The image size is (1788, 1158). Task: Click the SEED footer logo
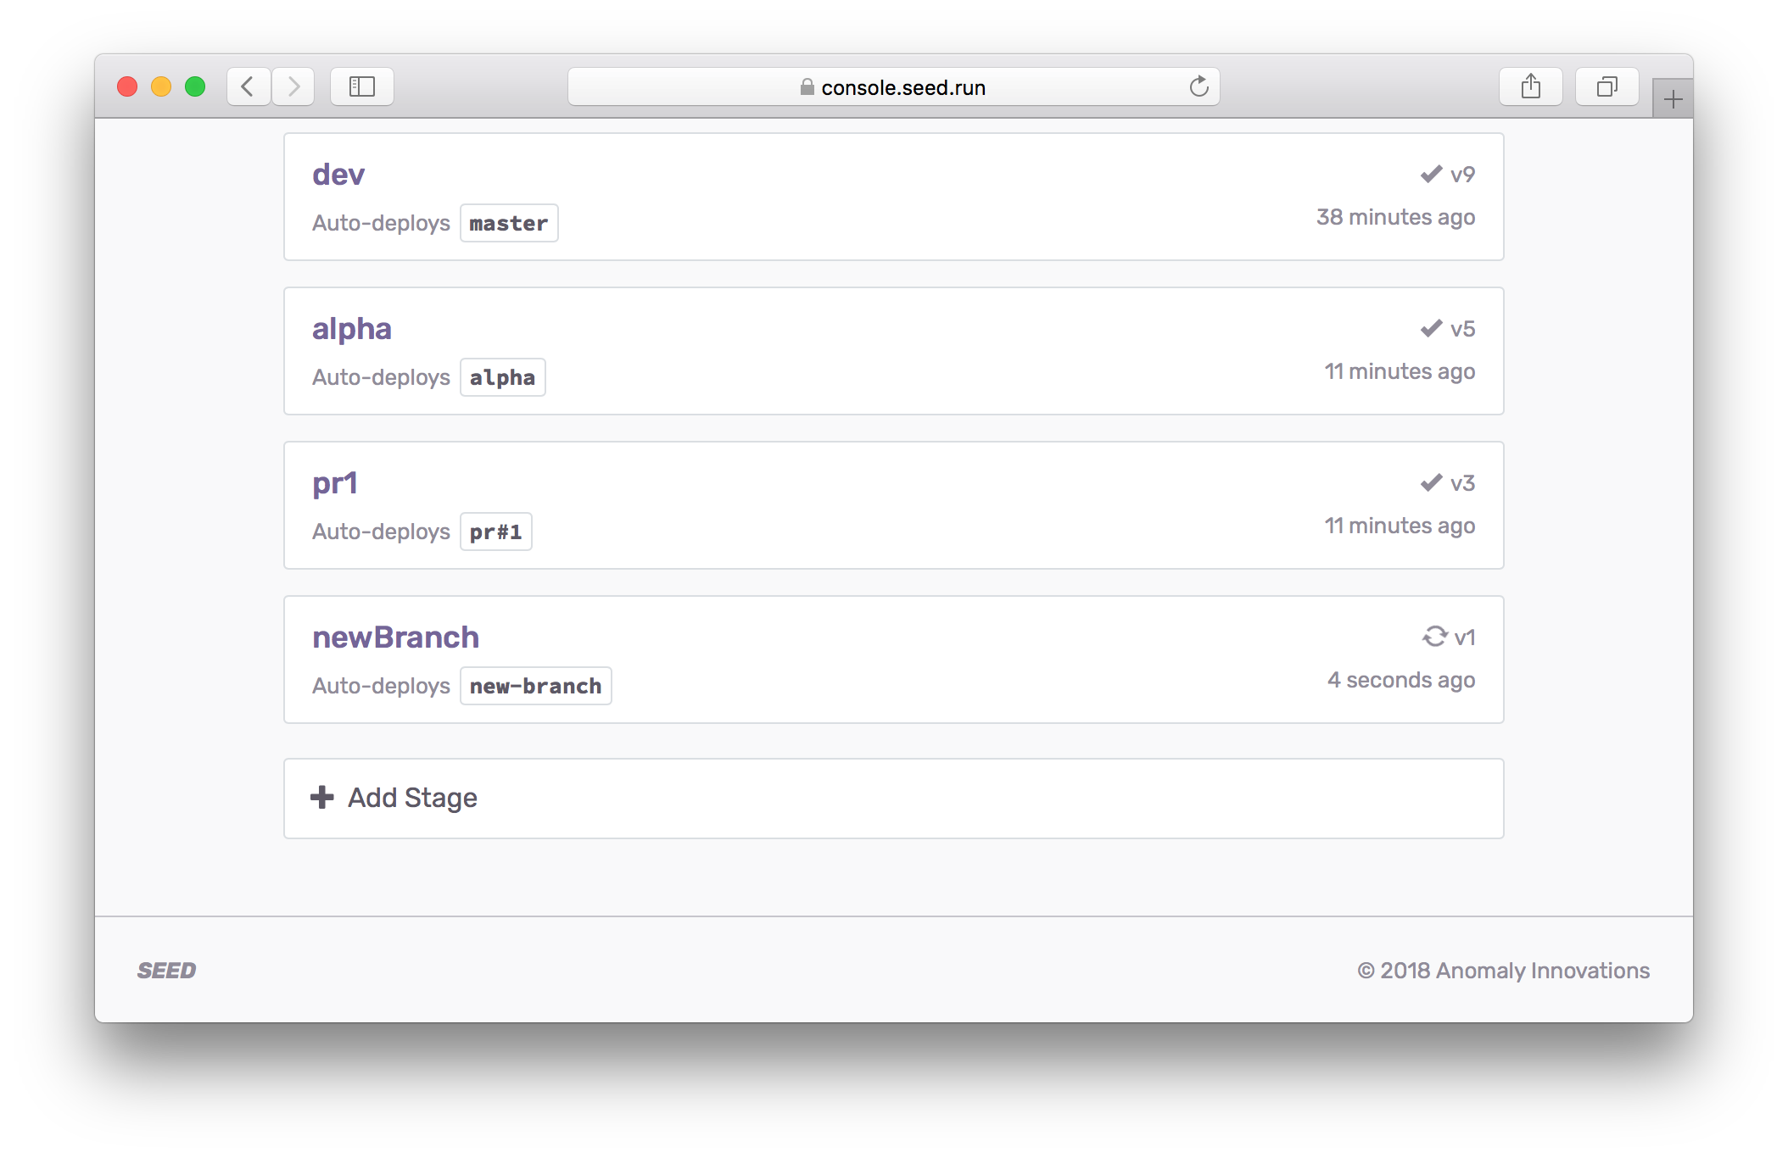pyautogui.click(x=167, y=971)
